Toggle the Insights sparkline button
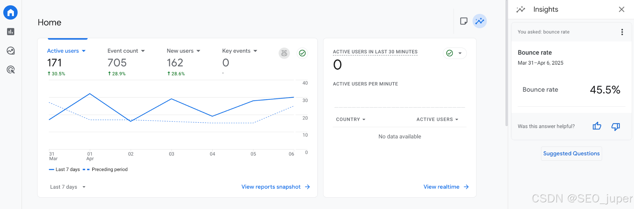 tap(480, 21)
